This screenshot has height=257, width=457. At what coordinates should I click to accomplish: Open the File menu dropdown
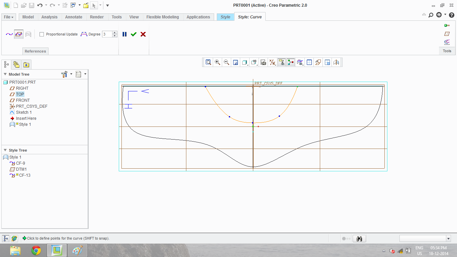(9, 17)
